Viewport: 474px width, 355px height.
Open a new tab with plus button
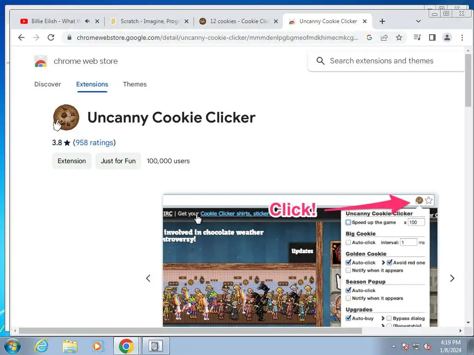382,21
